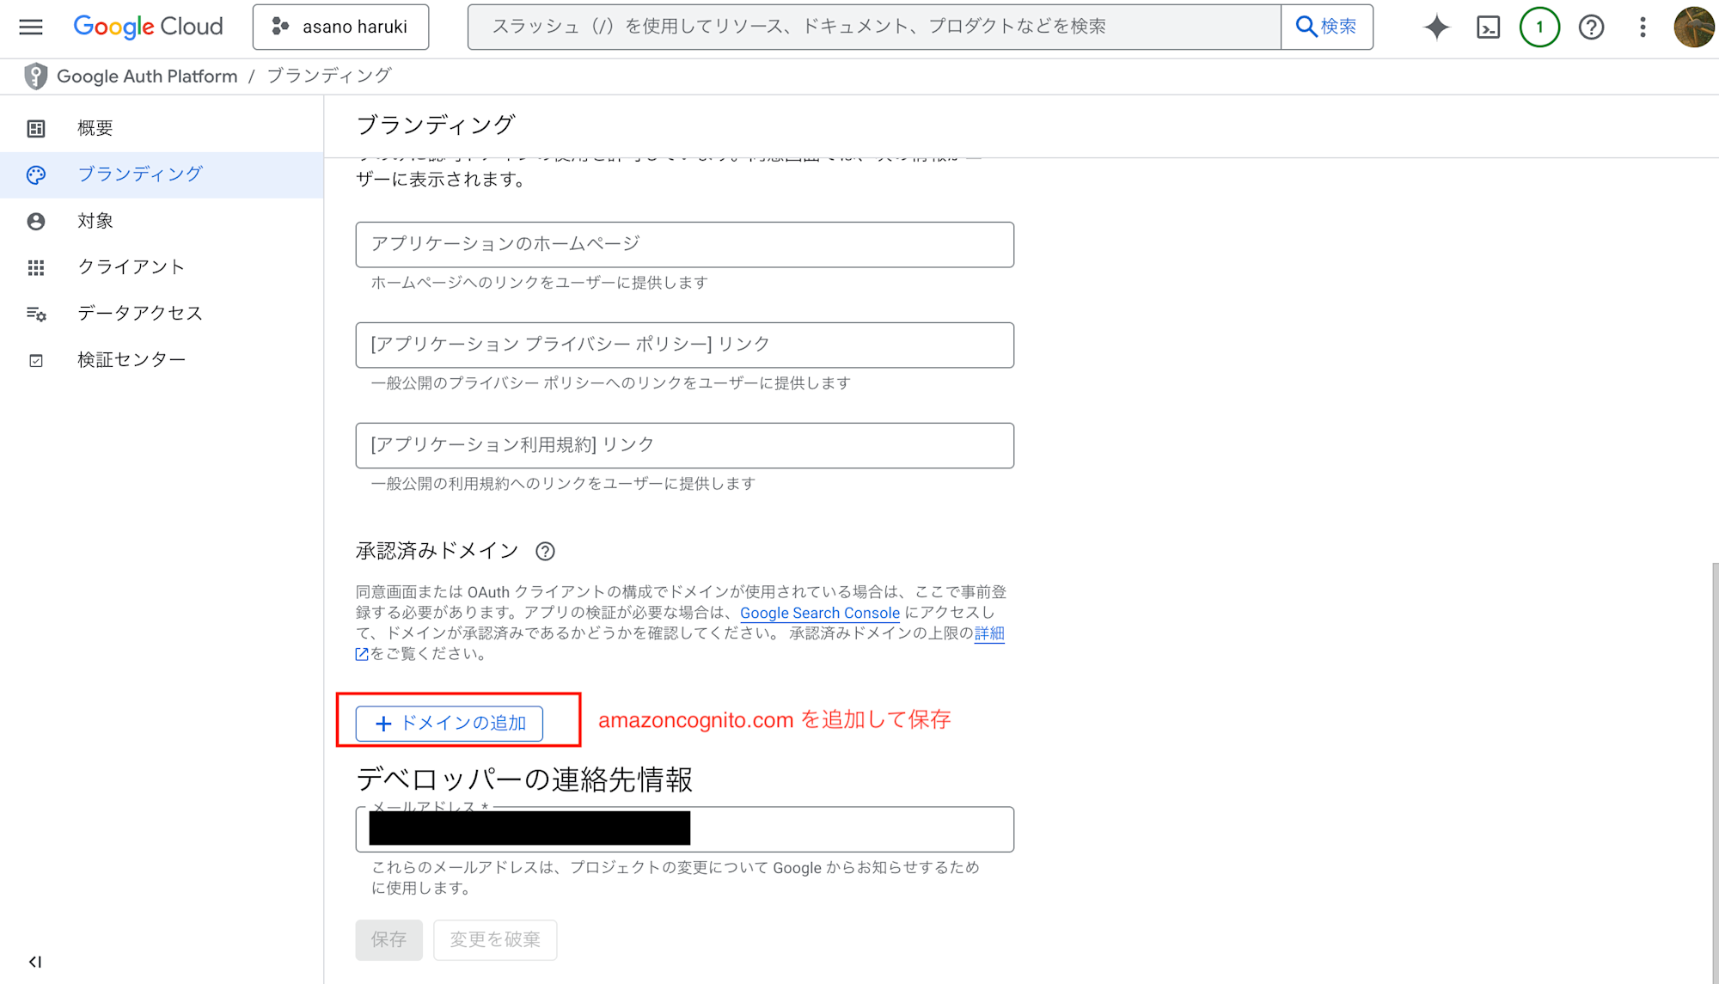Focus the プライバシー ポリシー link field
This screenshot has width=1719, height=984.
(684, 345)
